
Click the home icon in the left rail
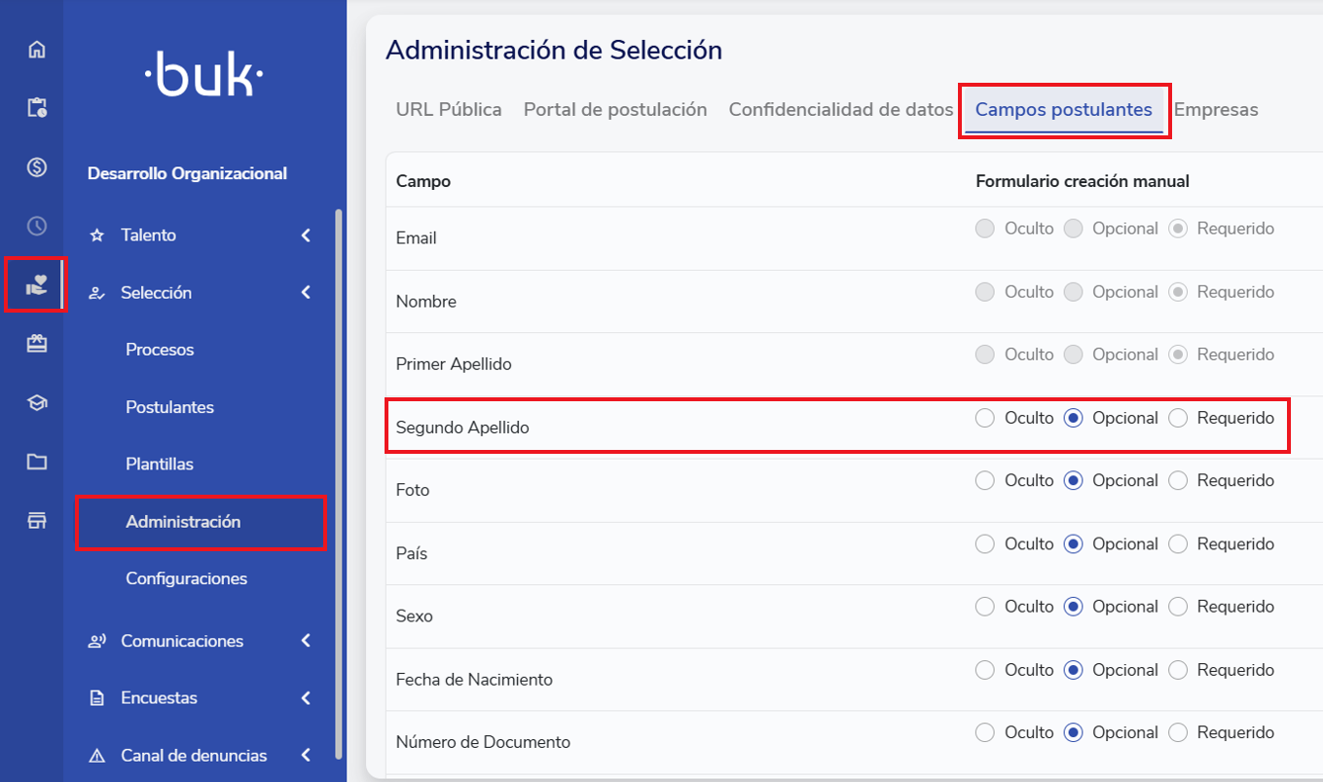tap(37, 50)
